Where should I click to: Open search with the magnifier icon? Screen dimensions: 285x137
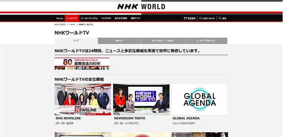pyautogui.click(x=220, y=18)
